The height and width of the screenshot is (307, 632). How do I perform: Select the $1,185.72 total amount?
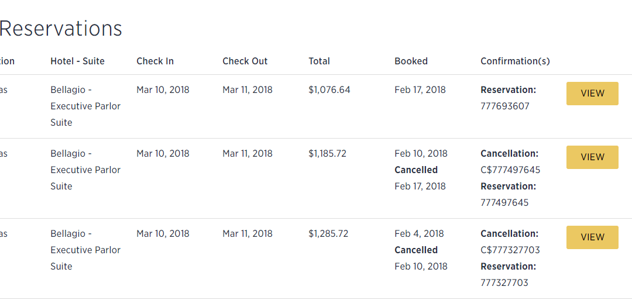(x=328, y=154)
